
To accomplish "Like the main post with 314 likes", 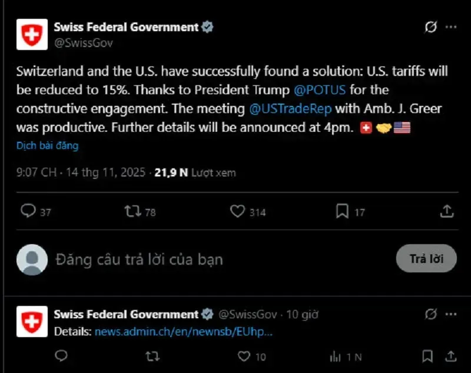I will coord(237,211).
